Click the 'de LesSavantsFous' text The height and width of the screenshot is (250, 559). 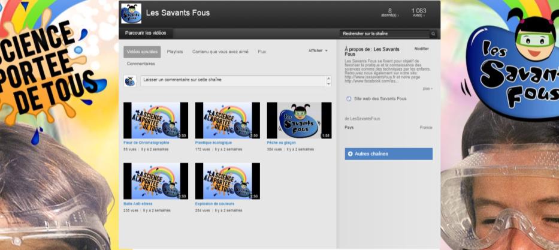point(362,118)
